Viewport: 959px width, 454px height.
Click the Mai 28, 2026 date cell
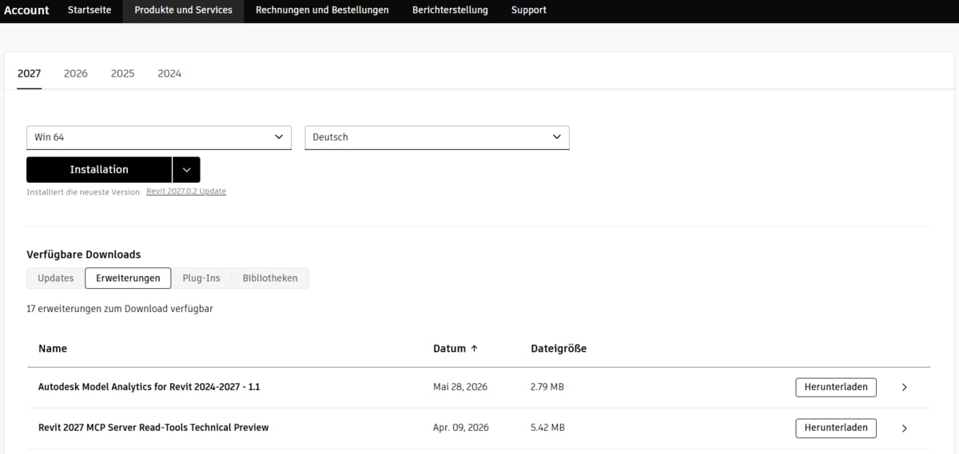[460, 387]
